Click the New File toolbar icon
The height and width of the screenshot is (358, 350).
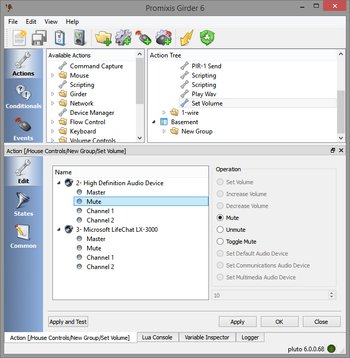(x=20, y=37)
